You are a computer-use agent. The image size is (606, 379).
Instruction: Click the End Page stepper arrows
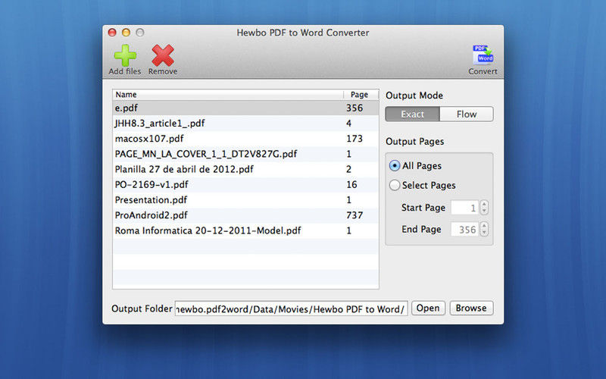(x=484, y=230)
